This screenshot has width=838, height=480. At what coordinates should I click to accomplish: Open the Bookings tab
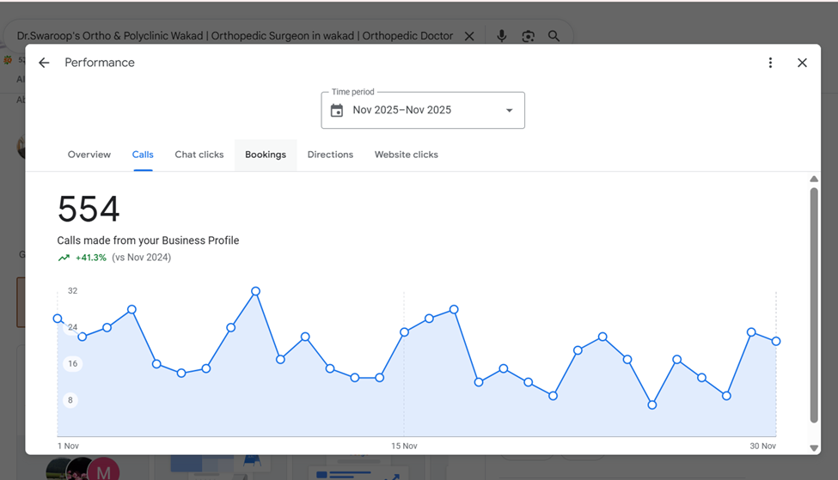point(266,155)
